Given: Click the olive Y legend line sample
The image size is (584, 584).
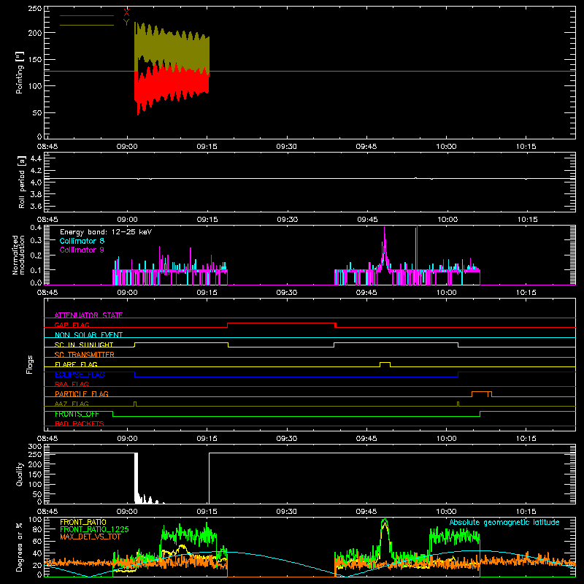Looking at the screenshot, I should (x=87, y=25).
